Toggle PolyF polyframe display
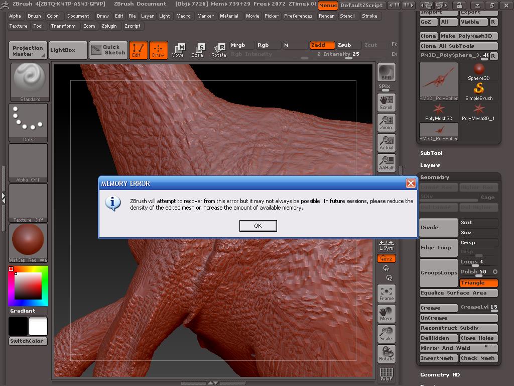The width and height of the screenshot is (514, 386). pyautogui.click(x=387, y=374)
